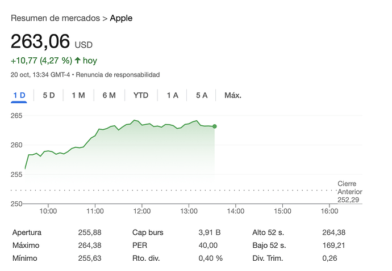Viewport: 392px width, 271px height.
Task: Click the Alto 52 s. statistic label
Action: pos(269,232)
